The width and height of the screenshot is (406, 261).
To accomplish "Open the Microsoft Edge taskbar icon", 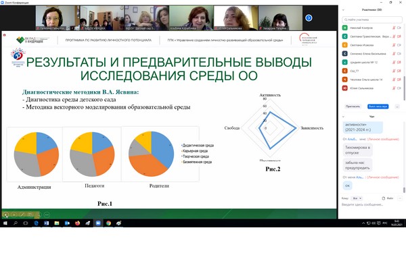I will point(36,223).
